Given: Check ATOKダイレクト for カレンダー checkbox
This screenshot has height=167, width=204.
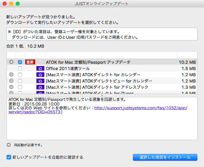Looking at the screenshot, I should (20, 75).
